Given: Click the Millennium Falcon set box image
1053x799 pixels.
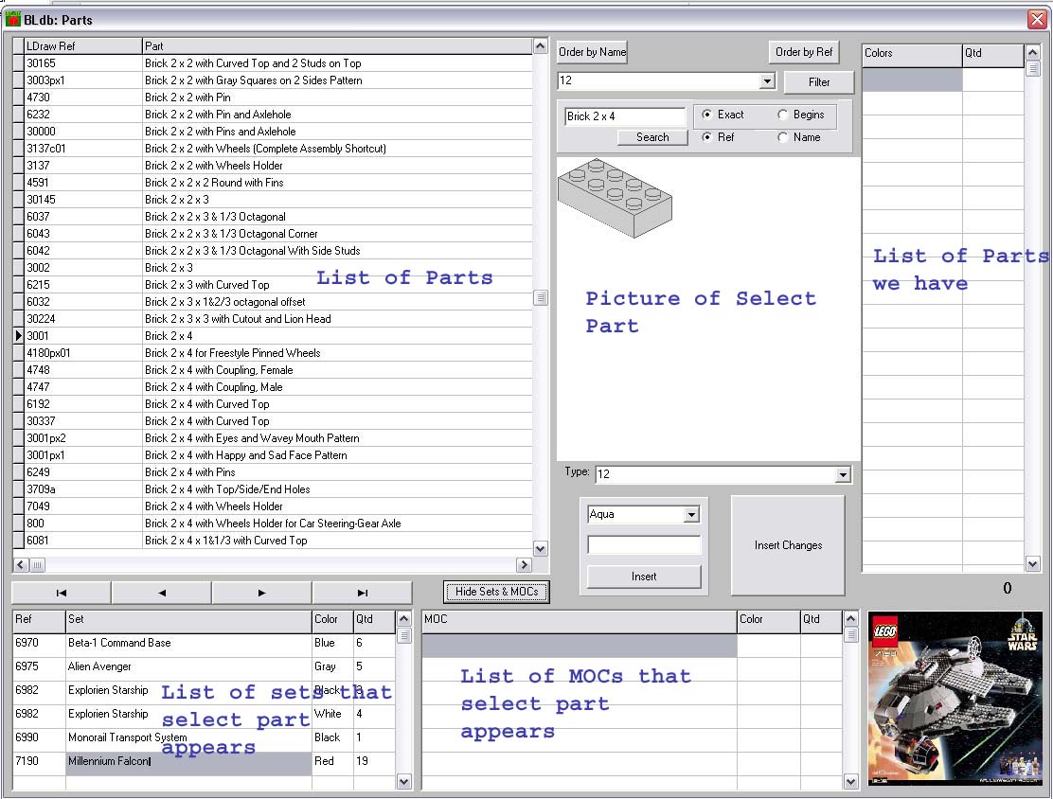Looking at the screenshot, I should click(x=954, y=699).
